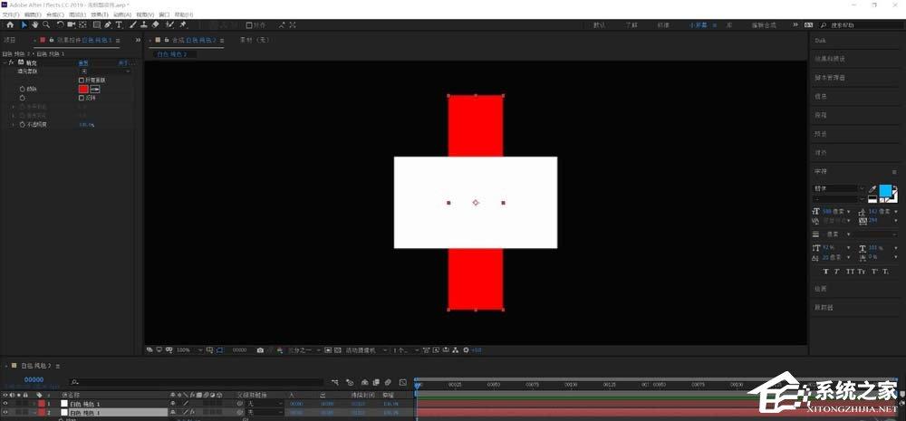
Task: Expand the 不透明度 property triangle
Action: click(x=14, y=124)
